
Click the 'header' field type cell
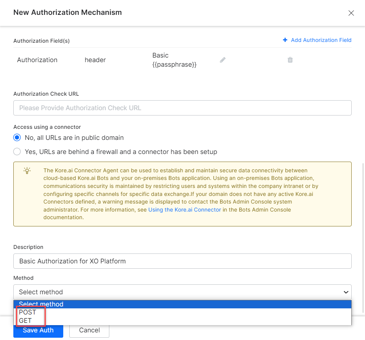(95, 60)
